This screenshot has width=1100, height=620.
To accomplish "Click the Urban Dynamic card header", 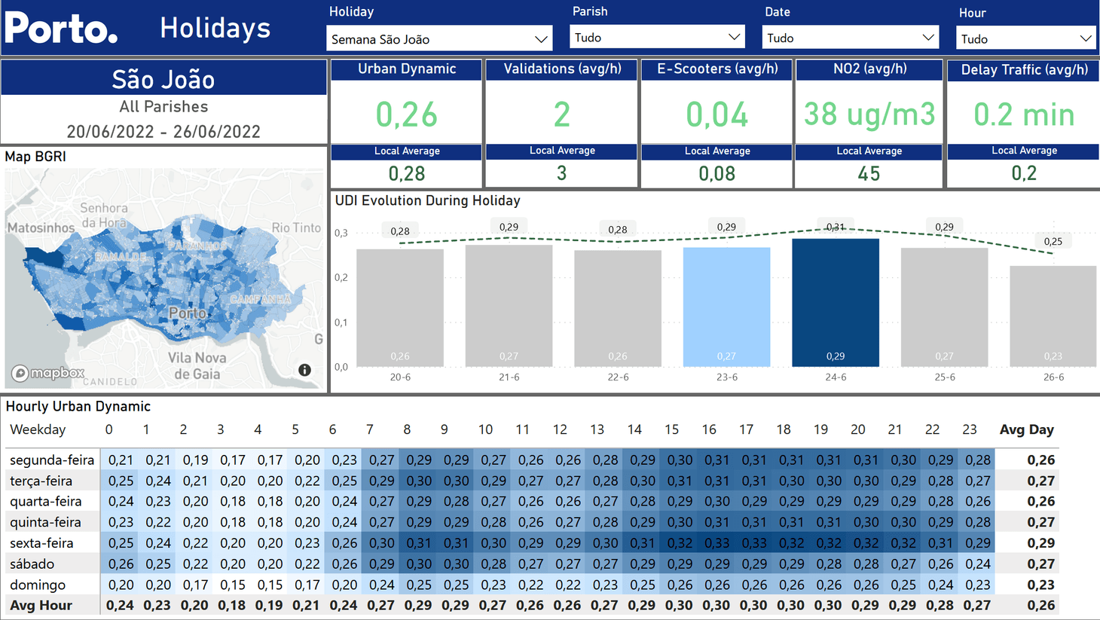I will pyautogui.click(x=407, y=69).
